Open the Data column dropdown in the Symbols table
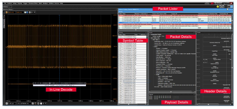This screenshot has width=237, height=109. click(139, 35)
